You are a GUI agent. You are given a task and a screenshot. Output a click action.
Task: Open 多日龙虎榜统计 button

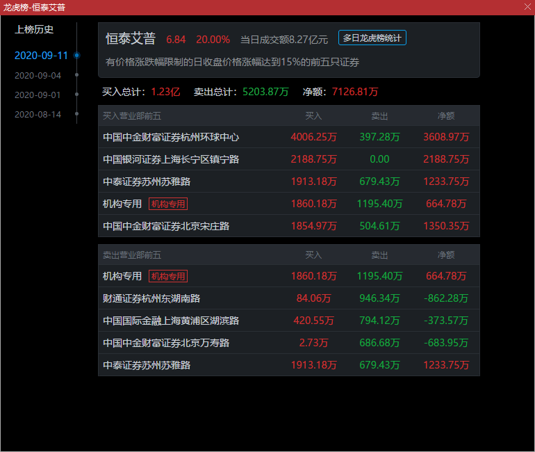pos(372,38)
